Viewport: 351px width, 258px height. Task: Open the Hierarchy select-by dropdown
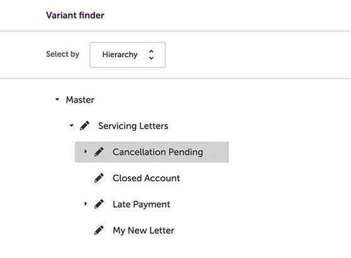click(128, 55)
